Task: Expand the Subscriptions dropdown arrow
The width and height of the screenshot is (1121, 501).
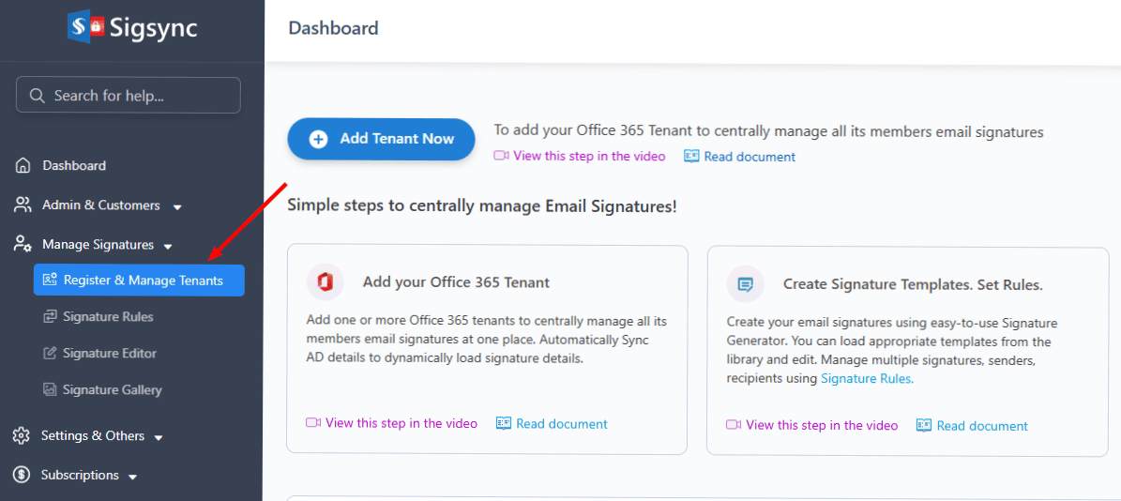Action: click(x=133, y=477)
